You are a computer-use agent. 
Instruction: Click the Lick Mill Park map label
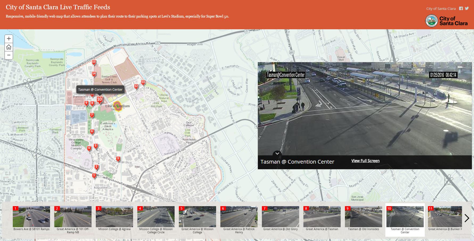click(x=156, y=105)
